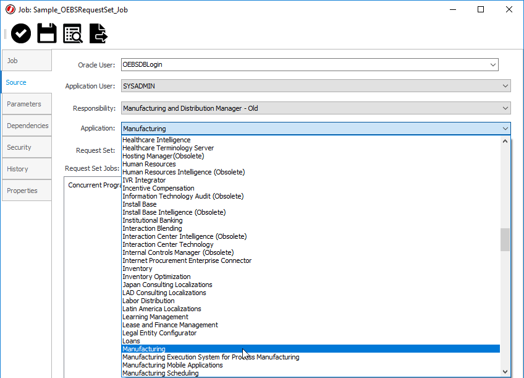Screen dimensions: 524x378
Task: Click the floppy disk save icon
Action: (47, 33)
